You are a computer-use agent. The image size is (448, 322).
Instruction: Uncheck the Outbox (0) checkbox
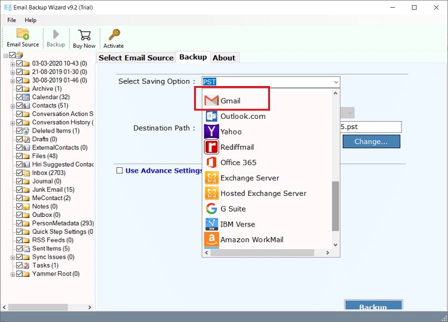(x=19, y=215)
